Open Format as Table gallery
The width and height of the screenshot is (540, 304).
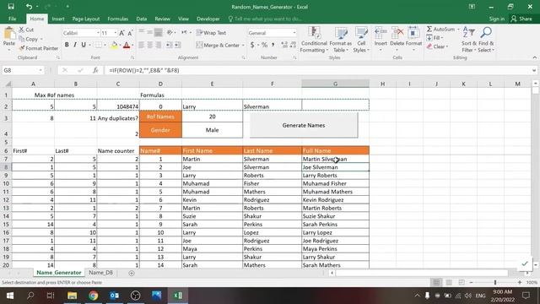(x=341, y=40)
